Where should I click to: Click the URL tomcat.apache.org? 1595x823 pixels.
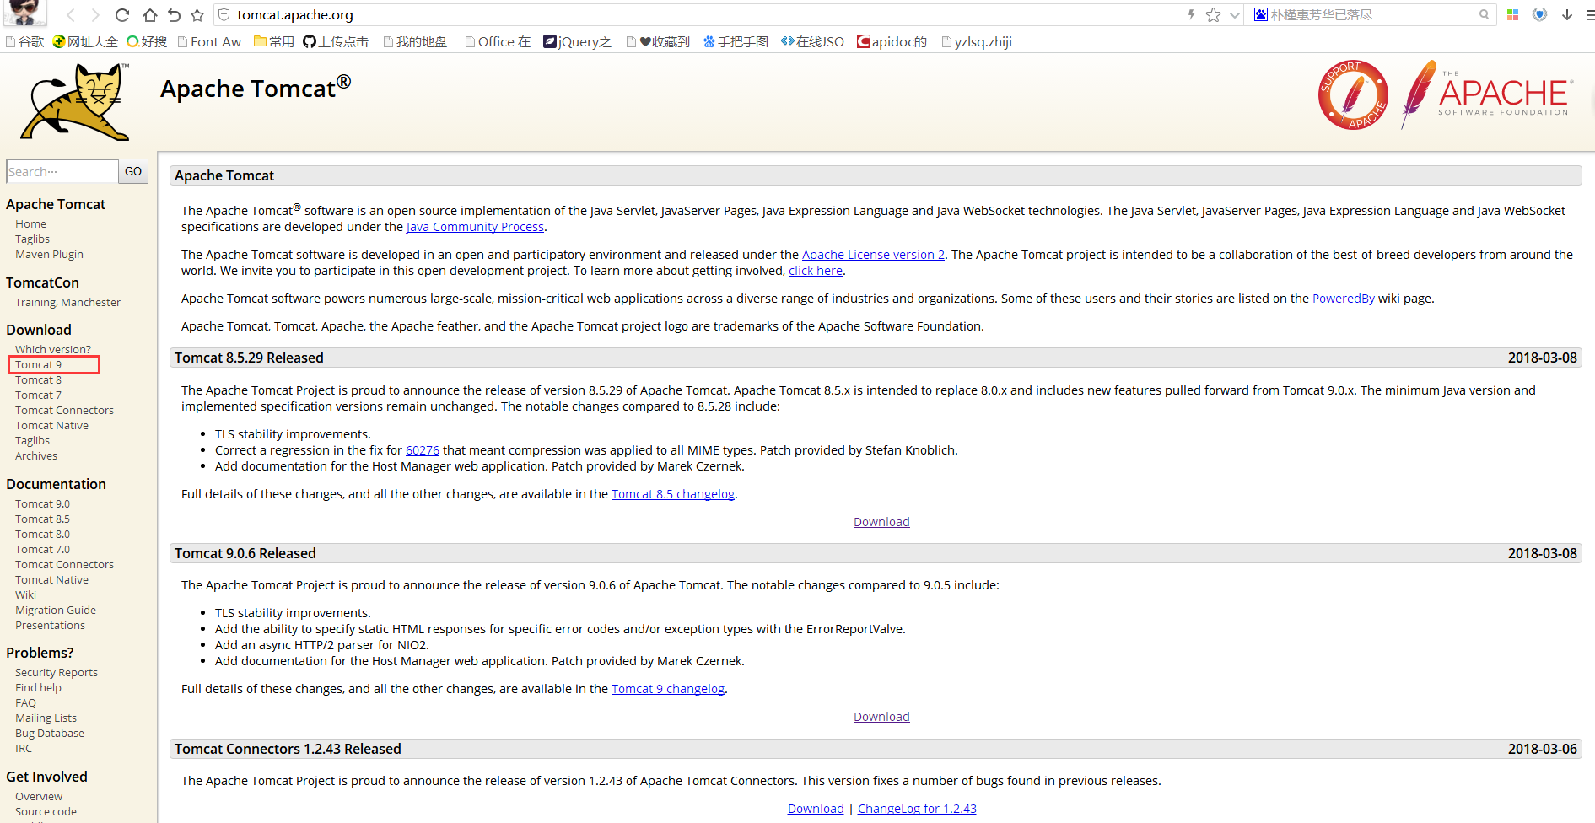pyautogui.click(x=294, y=15)
